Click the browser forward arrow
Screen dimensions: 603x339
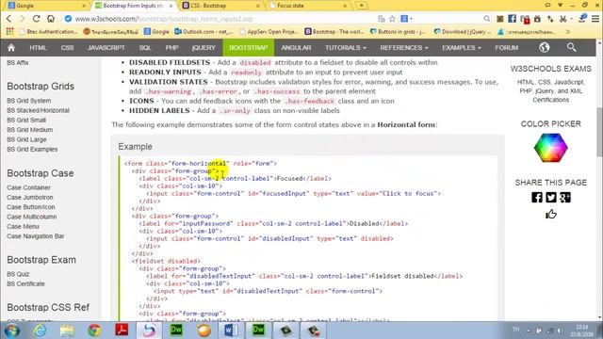pos(22,19)
